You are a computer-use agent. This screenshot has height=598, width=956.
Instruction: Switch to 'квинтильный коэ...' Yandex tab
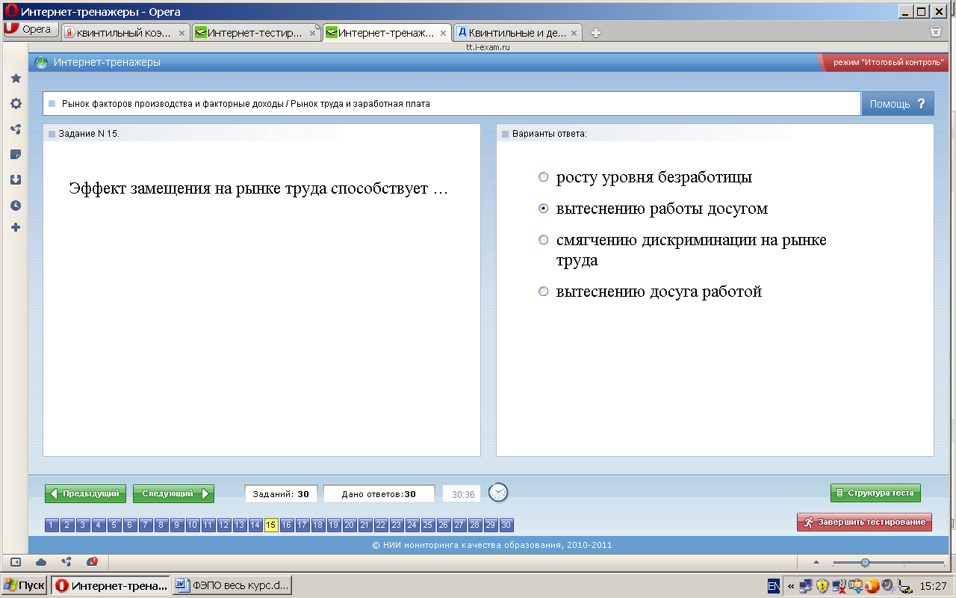pyautogui.click(x=125, y=33)
